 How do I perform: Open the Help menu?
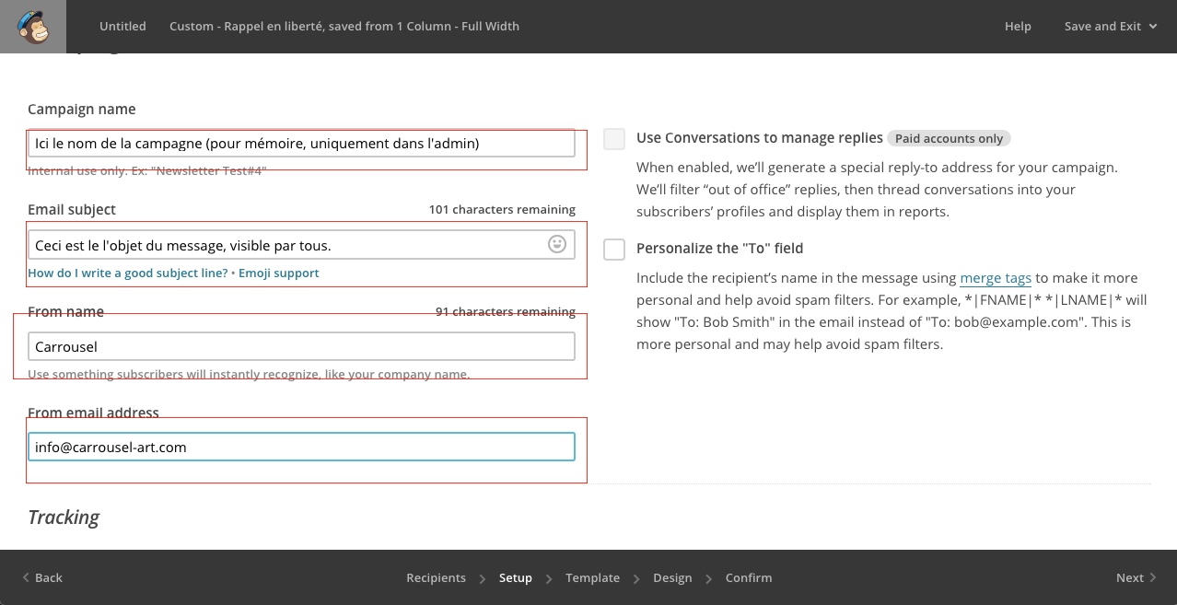point(1018,27)
